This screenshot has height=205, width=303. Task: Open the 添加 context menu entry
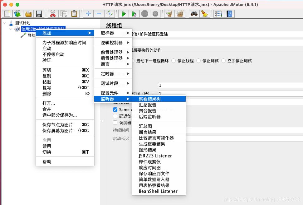[x=65, y=33]
